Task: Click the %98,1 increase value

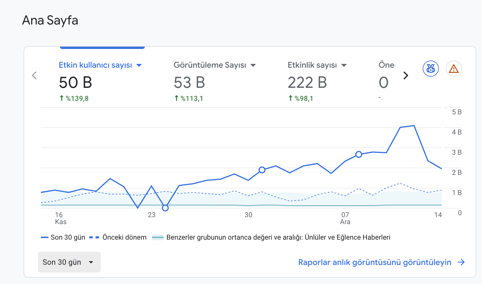Action: (x=301, y=98)
